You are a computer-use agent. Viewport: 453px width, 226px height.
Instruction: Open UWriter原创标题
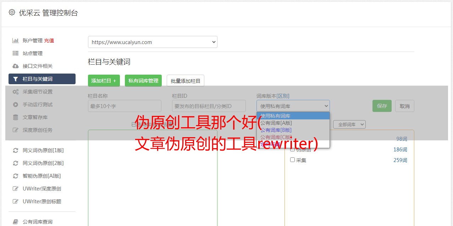(x=42, y=201)
